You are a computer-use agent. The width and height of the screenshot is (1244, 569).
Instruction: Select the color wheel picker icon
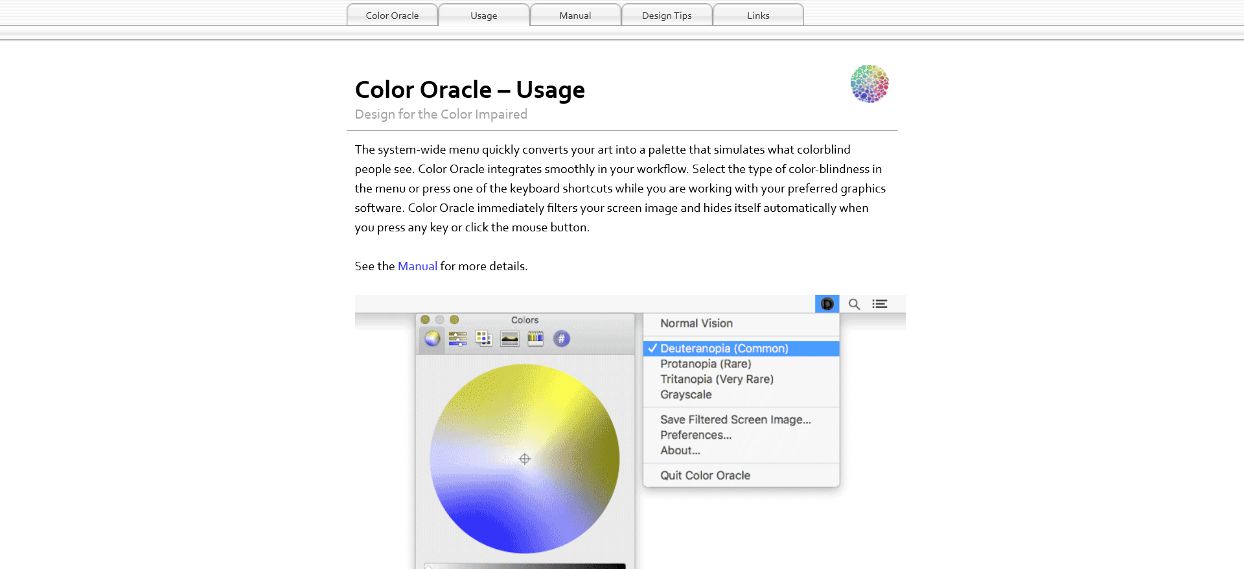pyautogui.click(x=432, y=338)
